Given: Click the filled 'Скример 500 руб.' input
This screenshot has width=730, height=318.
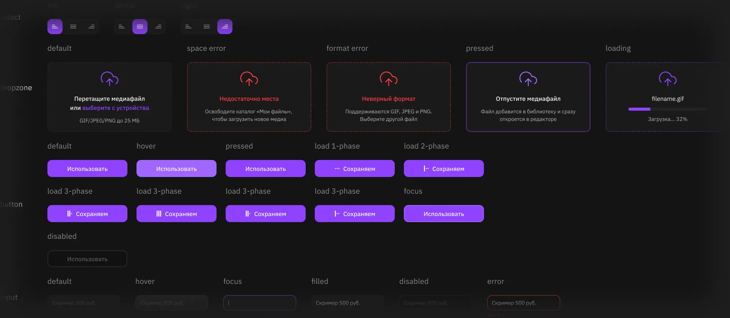Looking at the screenshot, I should click(348, 303).
